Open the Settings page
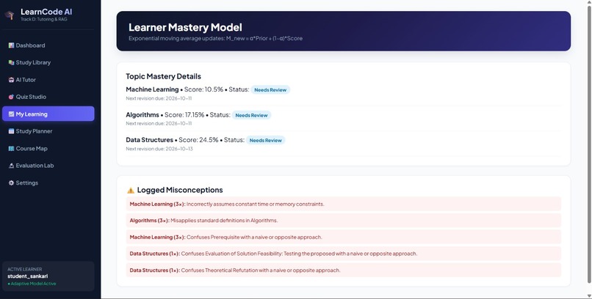This screenshot has width=592, height=299. (48, 182)
